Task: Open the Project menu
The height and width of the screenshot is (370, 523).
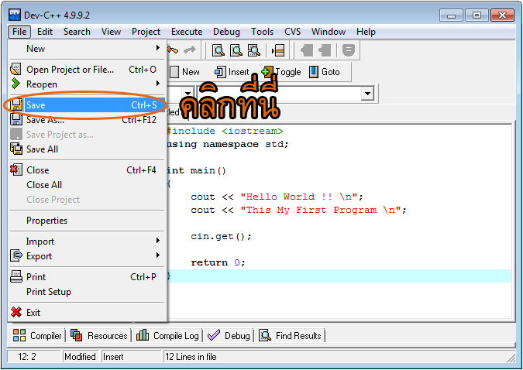Action: [146, 32]
